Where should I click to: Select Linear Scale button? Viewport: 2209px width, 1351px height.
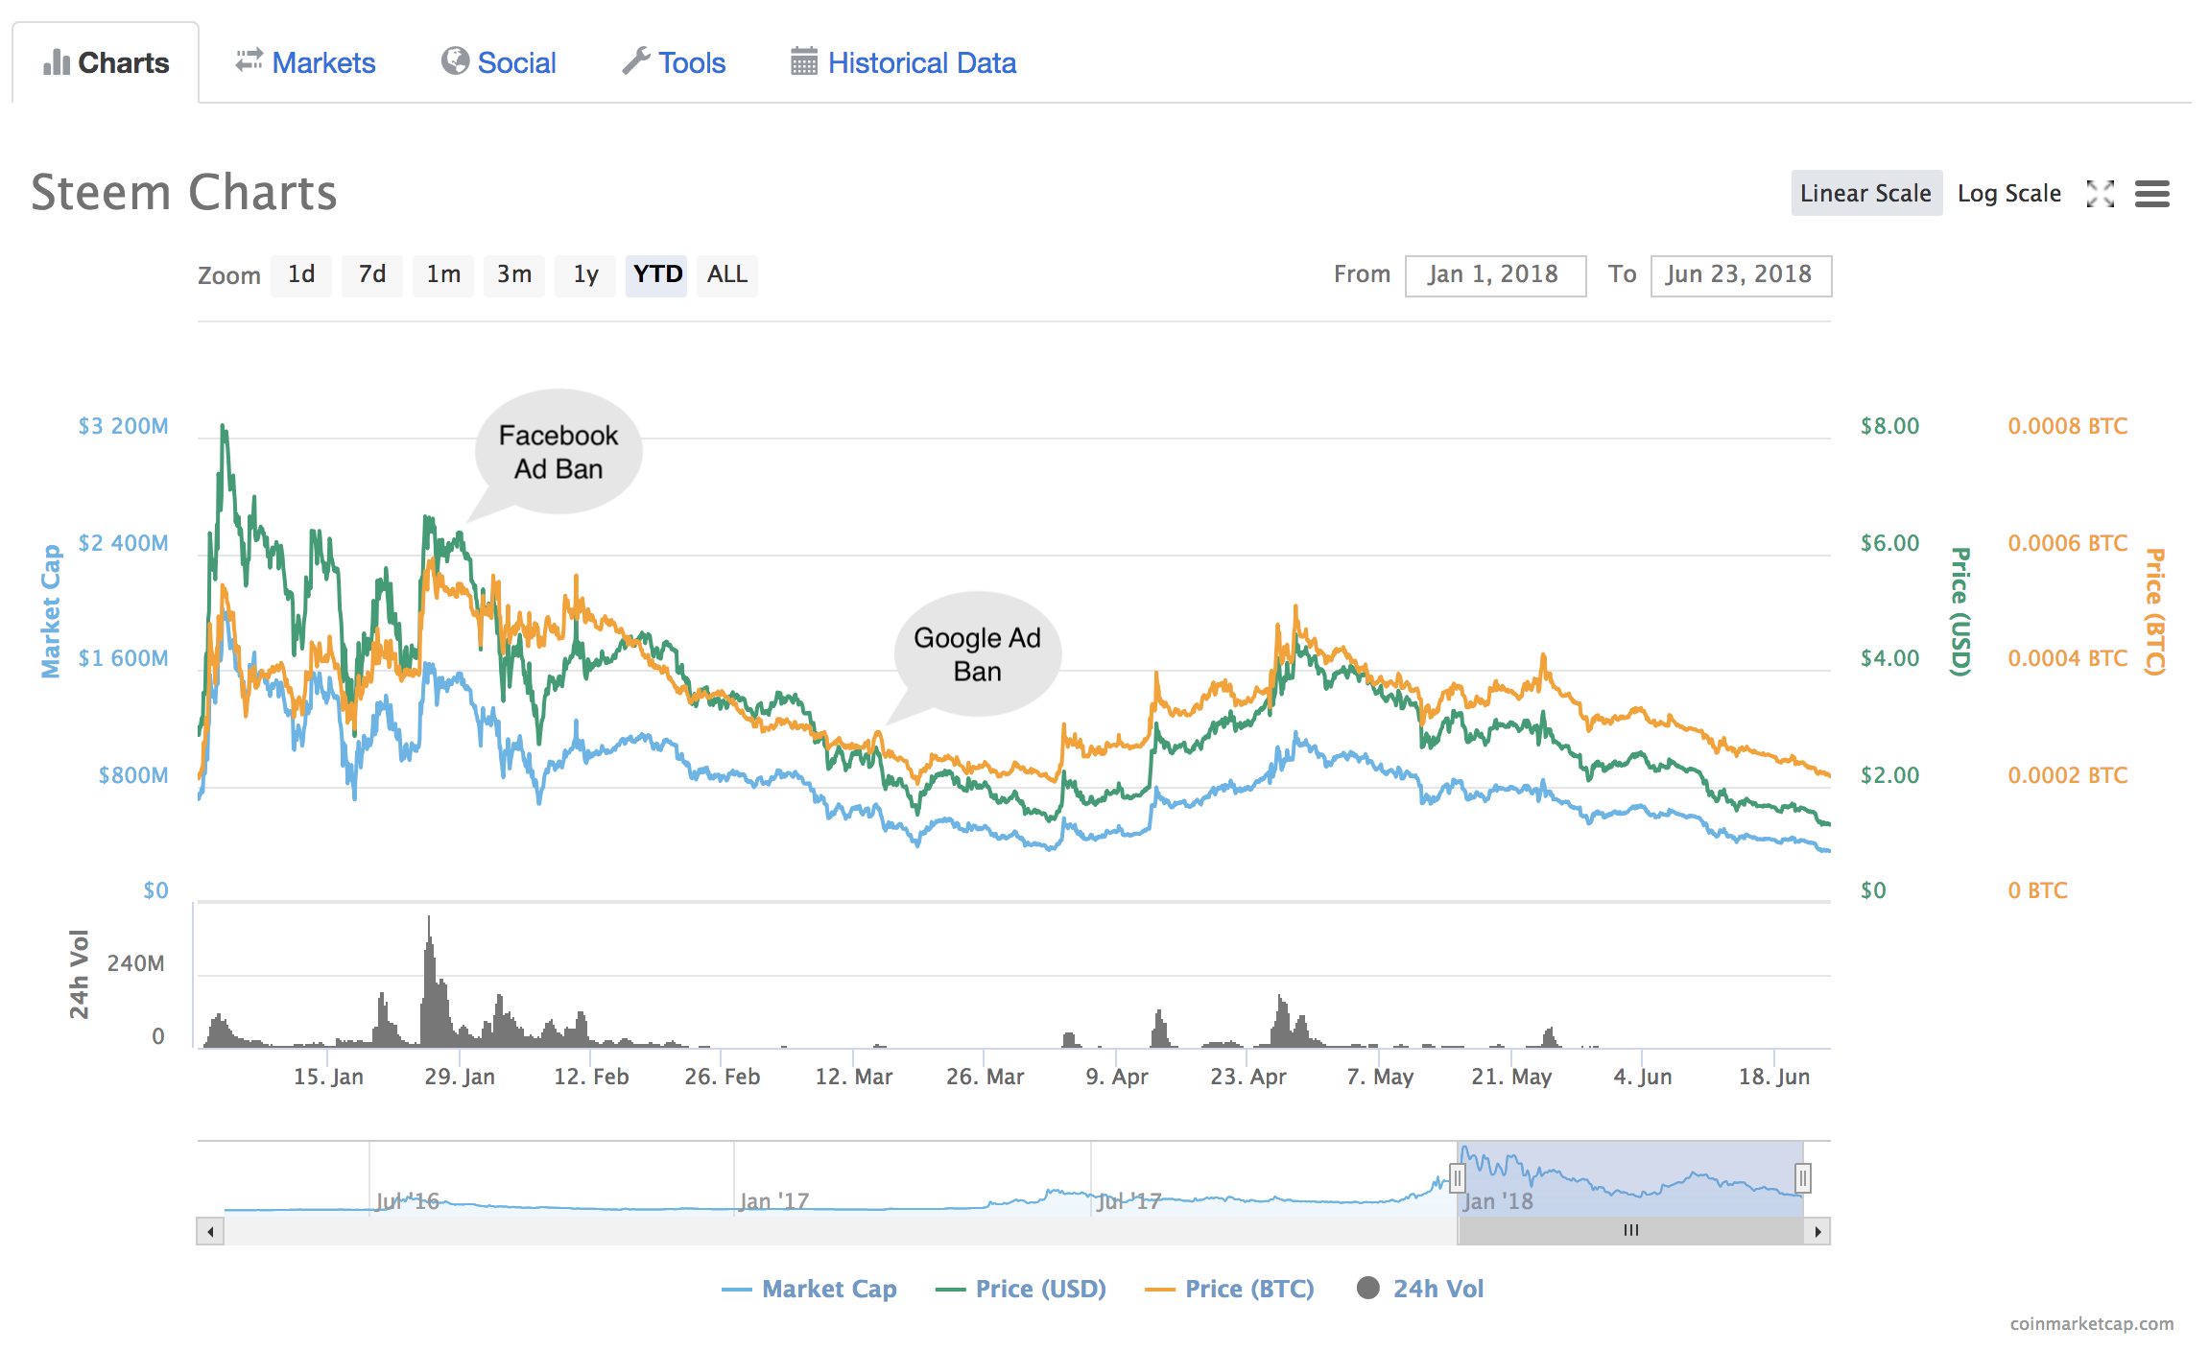click(1865, 194)
